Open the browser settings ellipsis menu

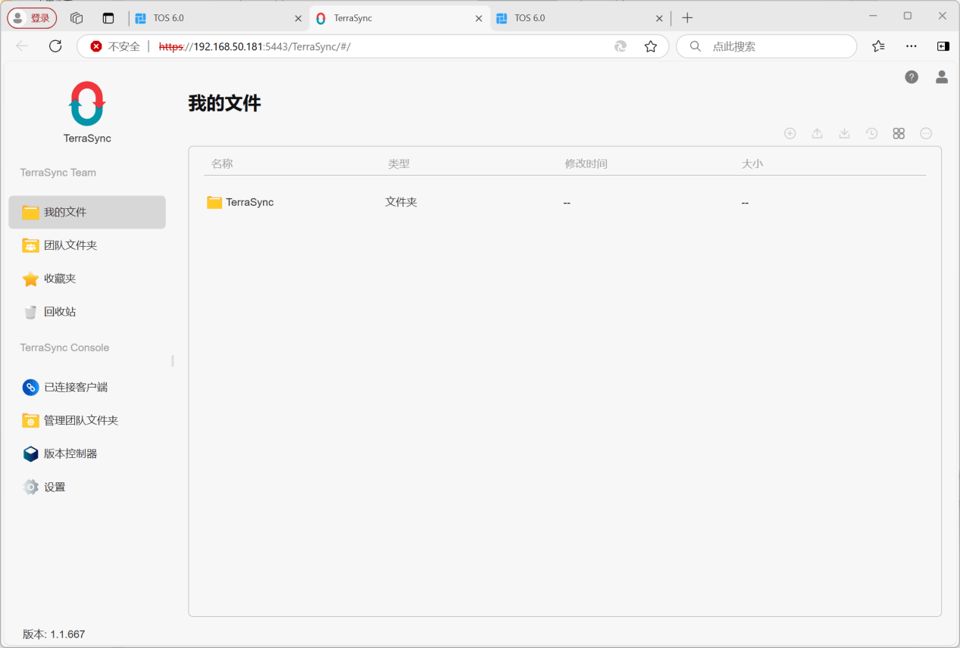pos(912,46)
